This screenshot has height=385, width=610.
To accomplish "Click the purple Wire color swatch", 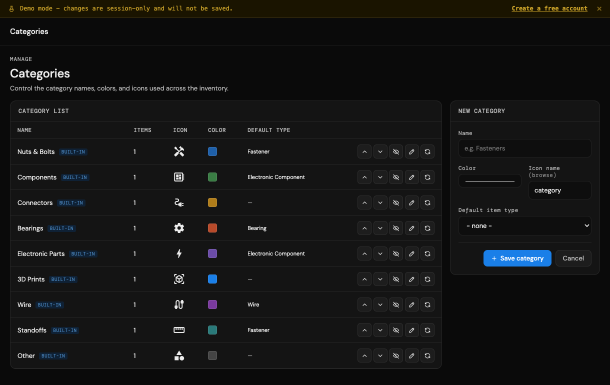I will click(212, 304).
